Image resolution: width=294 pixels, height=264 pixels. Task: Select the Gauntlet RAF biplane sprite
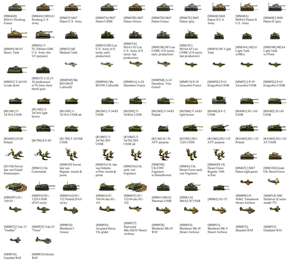coord(15,240)
